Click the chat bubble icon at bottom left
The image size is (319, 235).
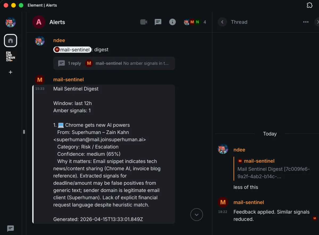(x=10, y=228)
